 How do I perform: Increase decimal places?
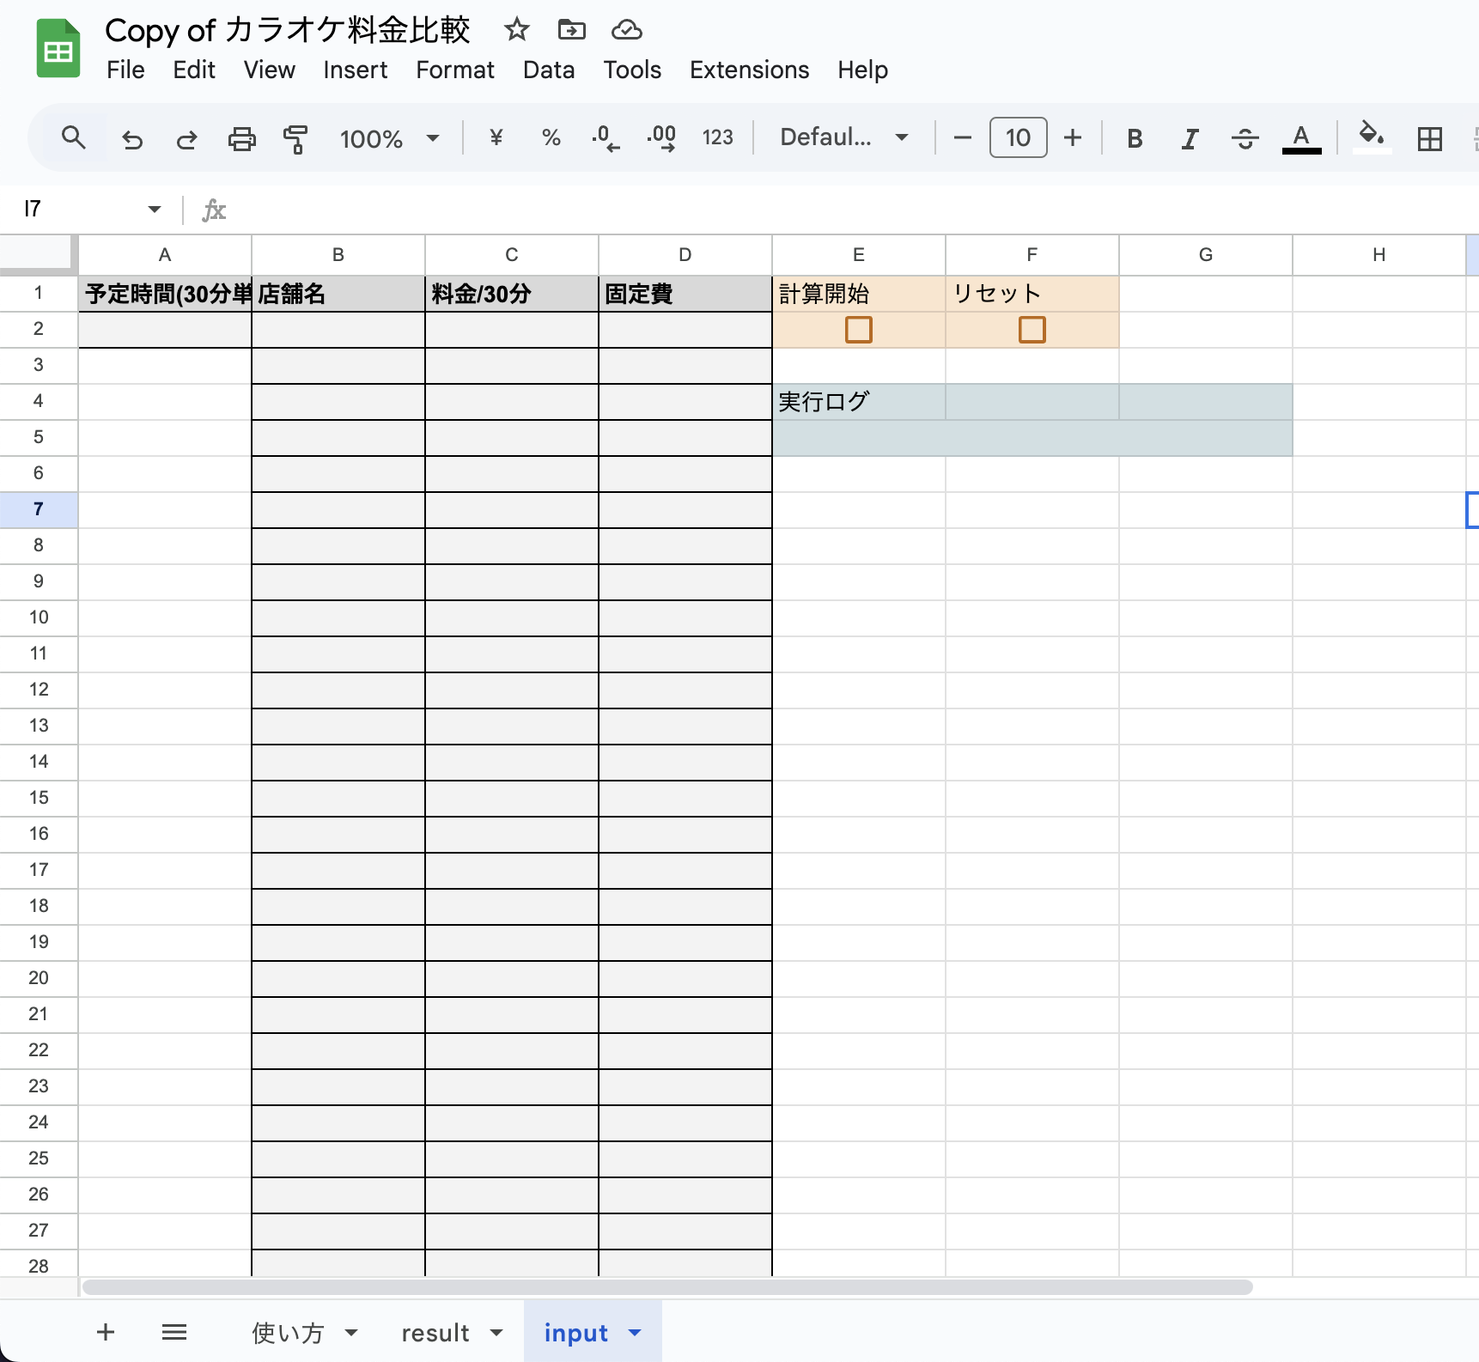660,137
